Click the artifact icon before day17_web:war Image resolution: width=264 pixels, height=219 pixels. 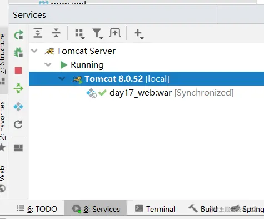[92, 93]
